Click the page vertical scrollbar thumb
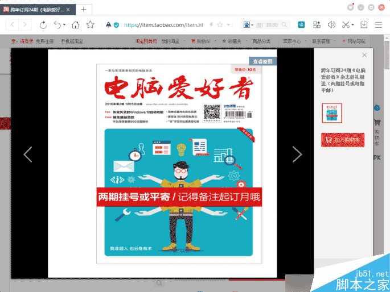The height and width of the screenshot is (292, 390). tap(387, 55)
